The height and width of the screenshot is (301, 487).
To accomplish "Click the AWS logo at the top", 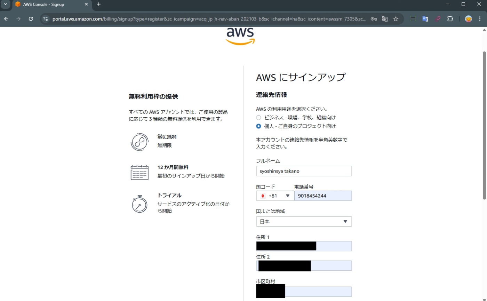I will coord(240,36).
